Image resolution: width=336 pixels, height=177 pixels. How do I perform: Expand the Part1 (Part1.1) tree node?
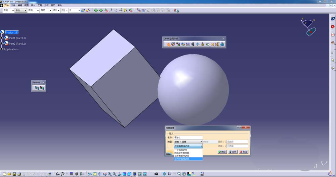click(x=2, y=38)
